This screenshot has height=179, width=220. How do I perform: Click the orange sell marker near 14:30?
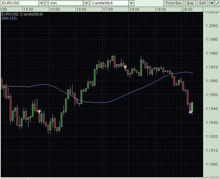[39, 111]
